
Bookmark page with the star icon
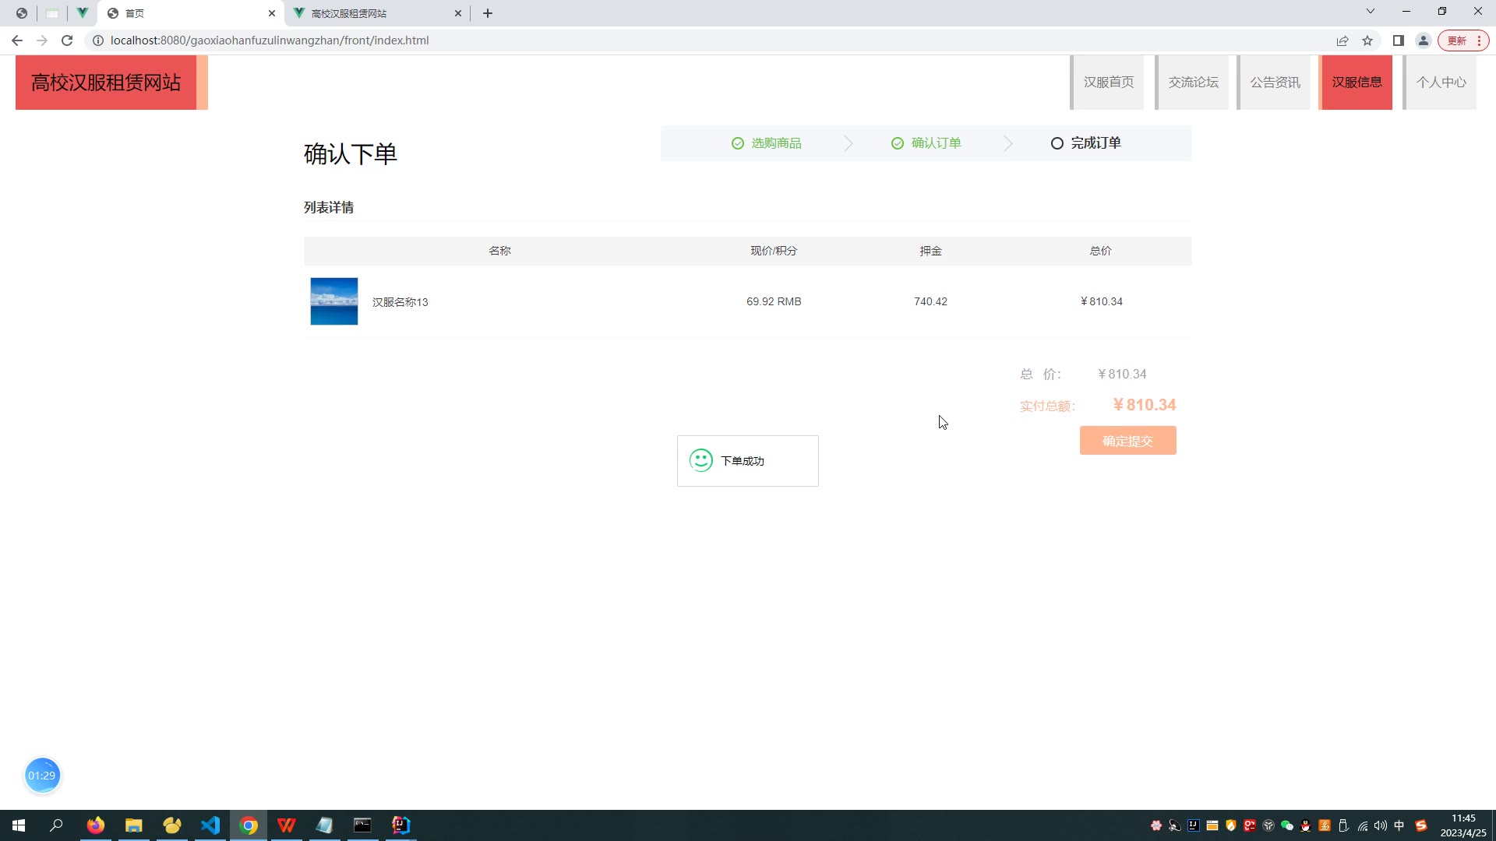pyautogui.click(x=1367, y=40)
